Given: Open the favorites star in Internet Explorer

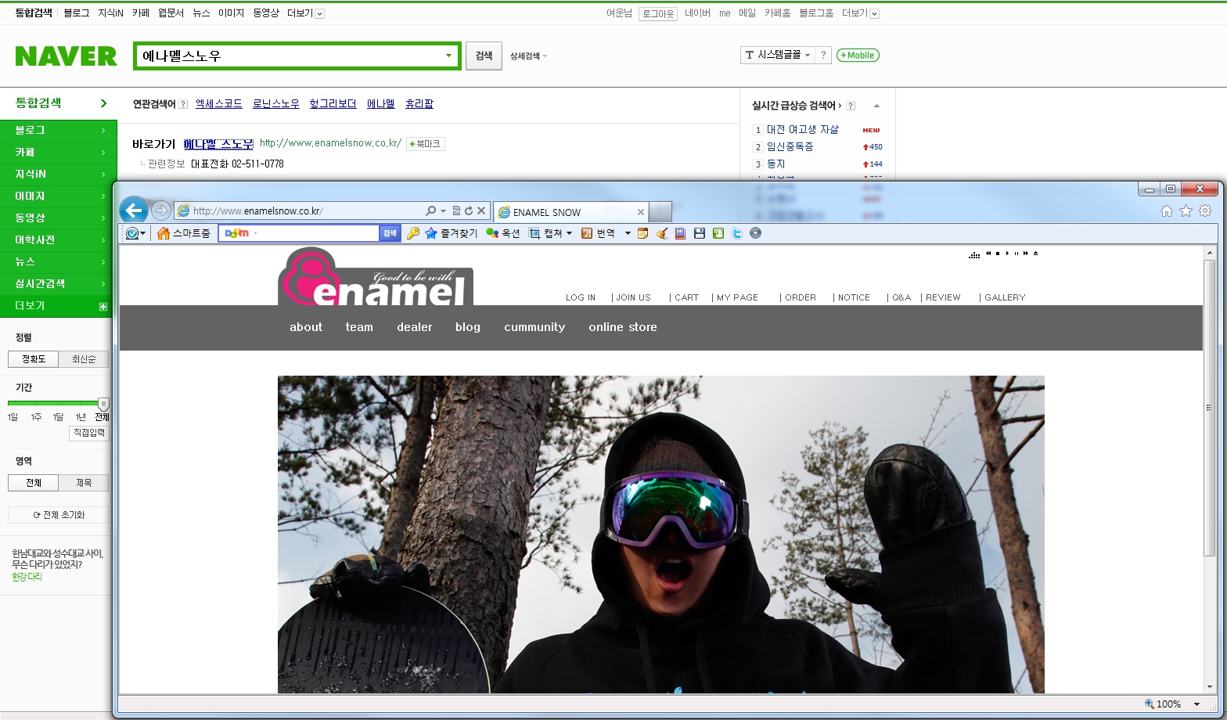Looking at the screenshot, I should click(1186, 211).
